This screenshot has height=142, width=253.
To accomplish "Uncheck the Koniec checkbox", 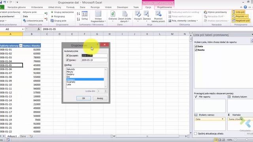I will [x=67, y=60].
